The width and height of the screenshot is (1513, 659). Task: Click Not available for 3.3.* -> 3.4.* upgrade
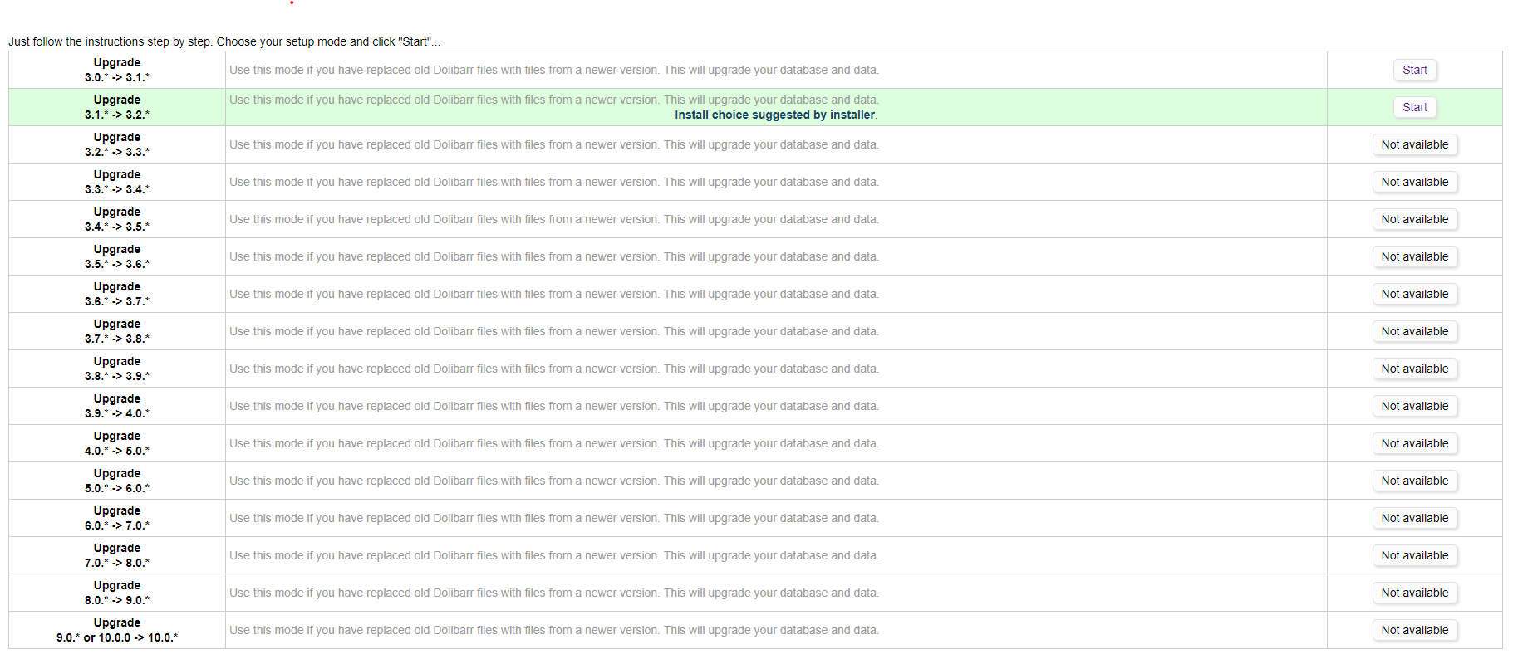(1414, 182)
